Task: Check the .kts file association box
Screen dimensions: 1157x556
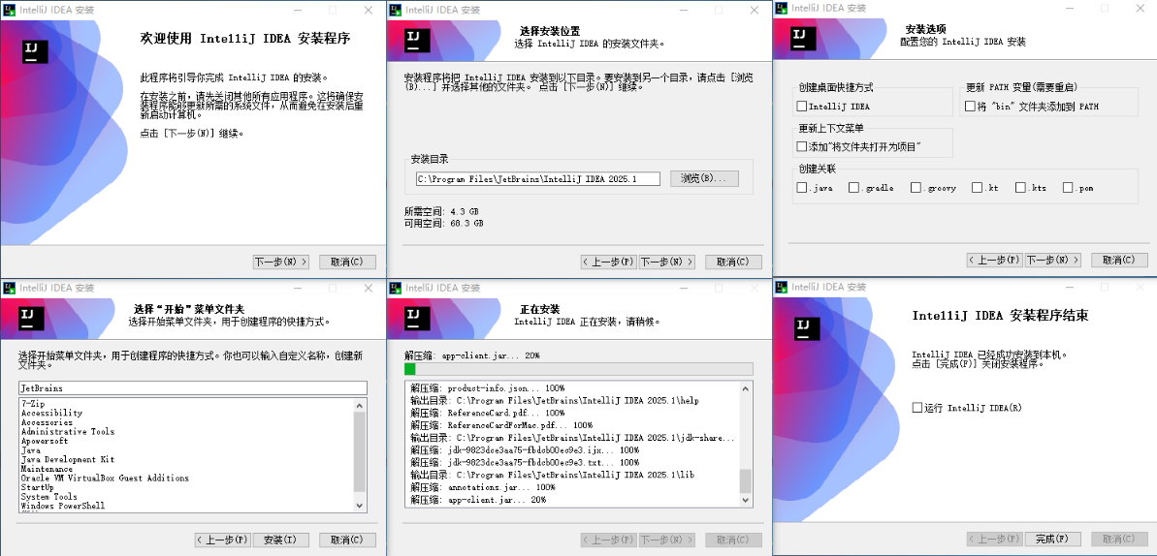Action: click(1020, 188)
